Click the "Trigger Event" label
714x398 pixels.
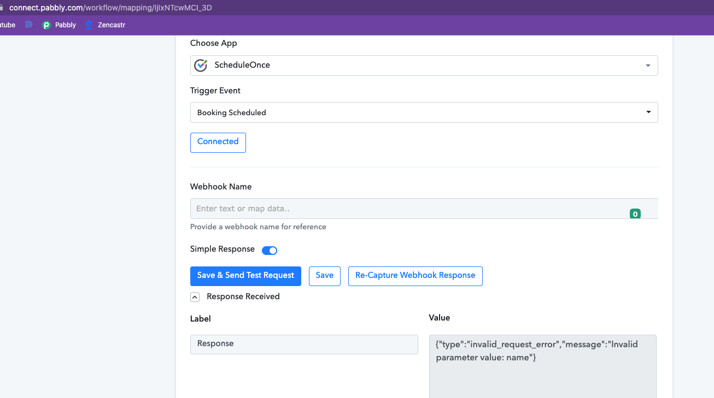(x=215, y=91)
